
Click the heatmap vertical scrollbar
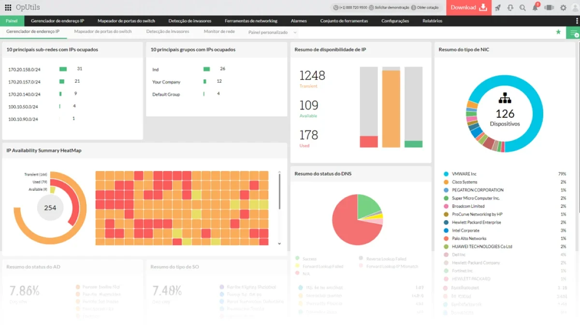pos(279,192)
